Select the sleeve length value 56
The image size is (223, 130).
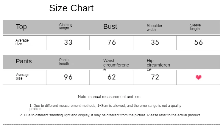click(x=199, y=42)
